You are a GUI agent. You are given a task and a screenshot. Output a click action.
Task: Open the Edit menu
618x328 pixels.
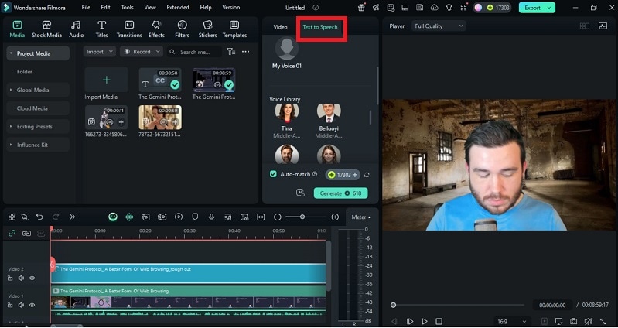105,8
